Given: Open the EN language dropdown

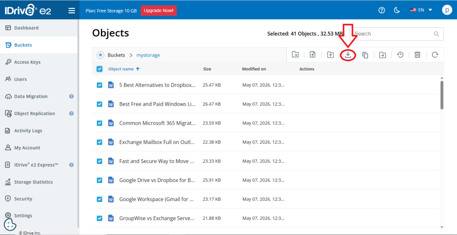Looking at the screenshot, I should click(x=421, y=10).
